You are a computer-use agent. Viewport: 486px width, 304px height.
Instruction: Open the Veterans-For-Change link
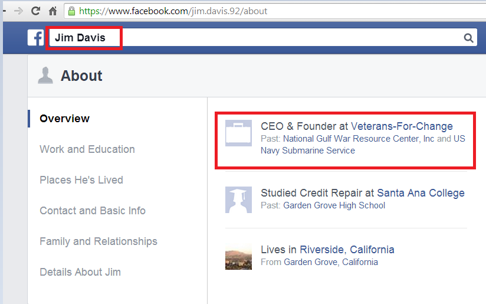pyautogui.click(x=402, y=126)
